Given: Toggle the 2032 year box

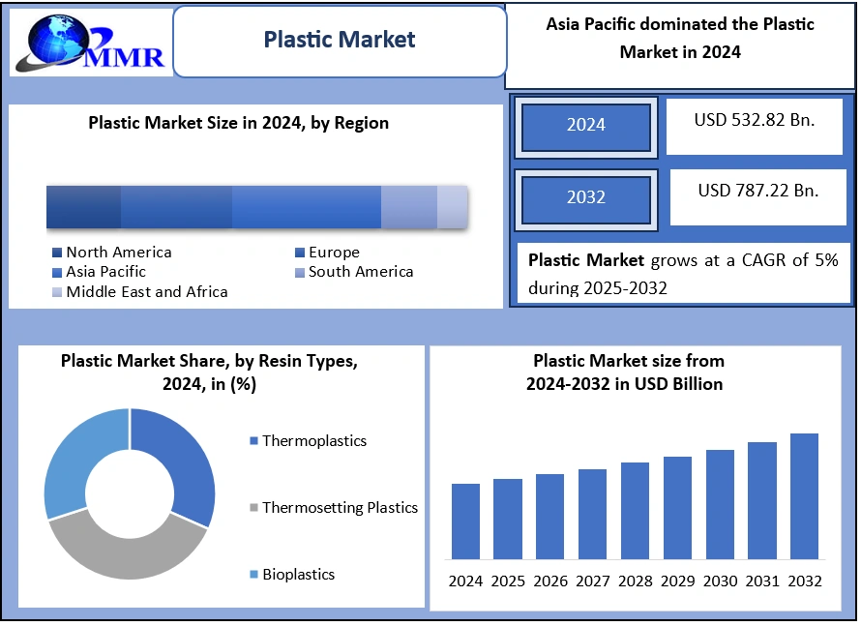Looking at the screenshot, I should (585, 199).
